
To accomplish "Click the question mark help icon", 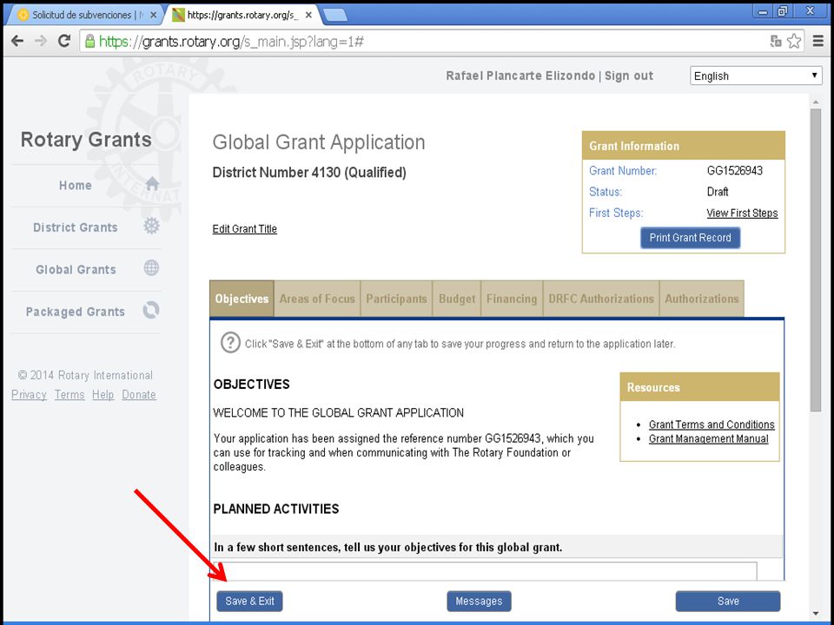I will coord(230,343).
